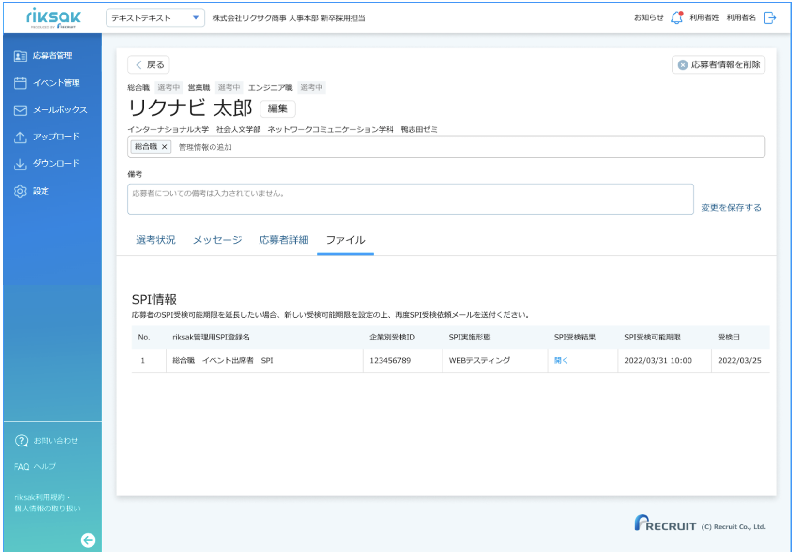Click the お問い合わせ question mark icon

coord(21,441)
